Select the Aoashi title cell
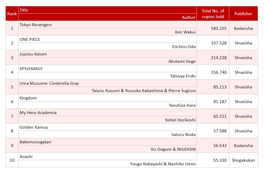This screenshot has height=175, width=264. tap(107, 156)
